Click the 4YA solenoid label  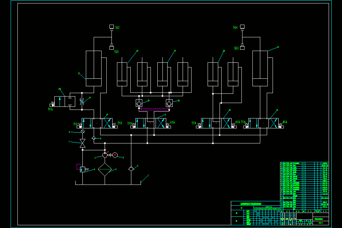tap(172, 123)
